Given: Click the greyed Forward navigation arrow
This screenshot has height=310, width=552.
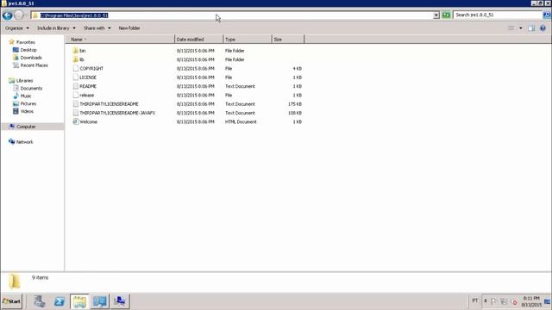Looking at the screenshot, I should (19, 15).
